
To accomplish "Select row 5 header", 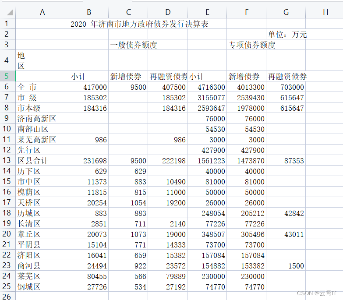I will 7,76.
